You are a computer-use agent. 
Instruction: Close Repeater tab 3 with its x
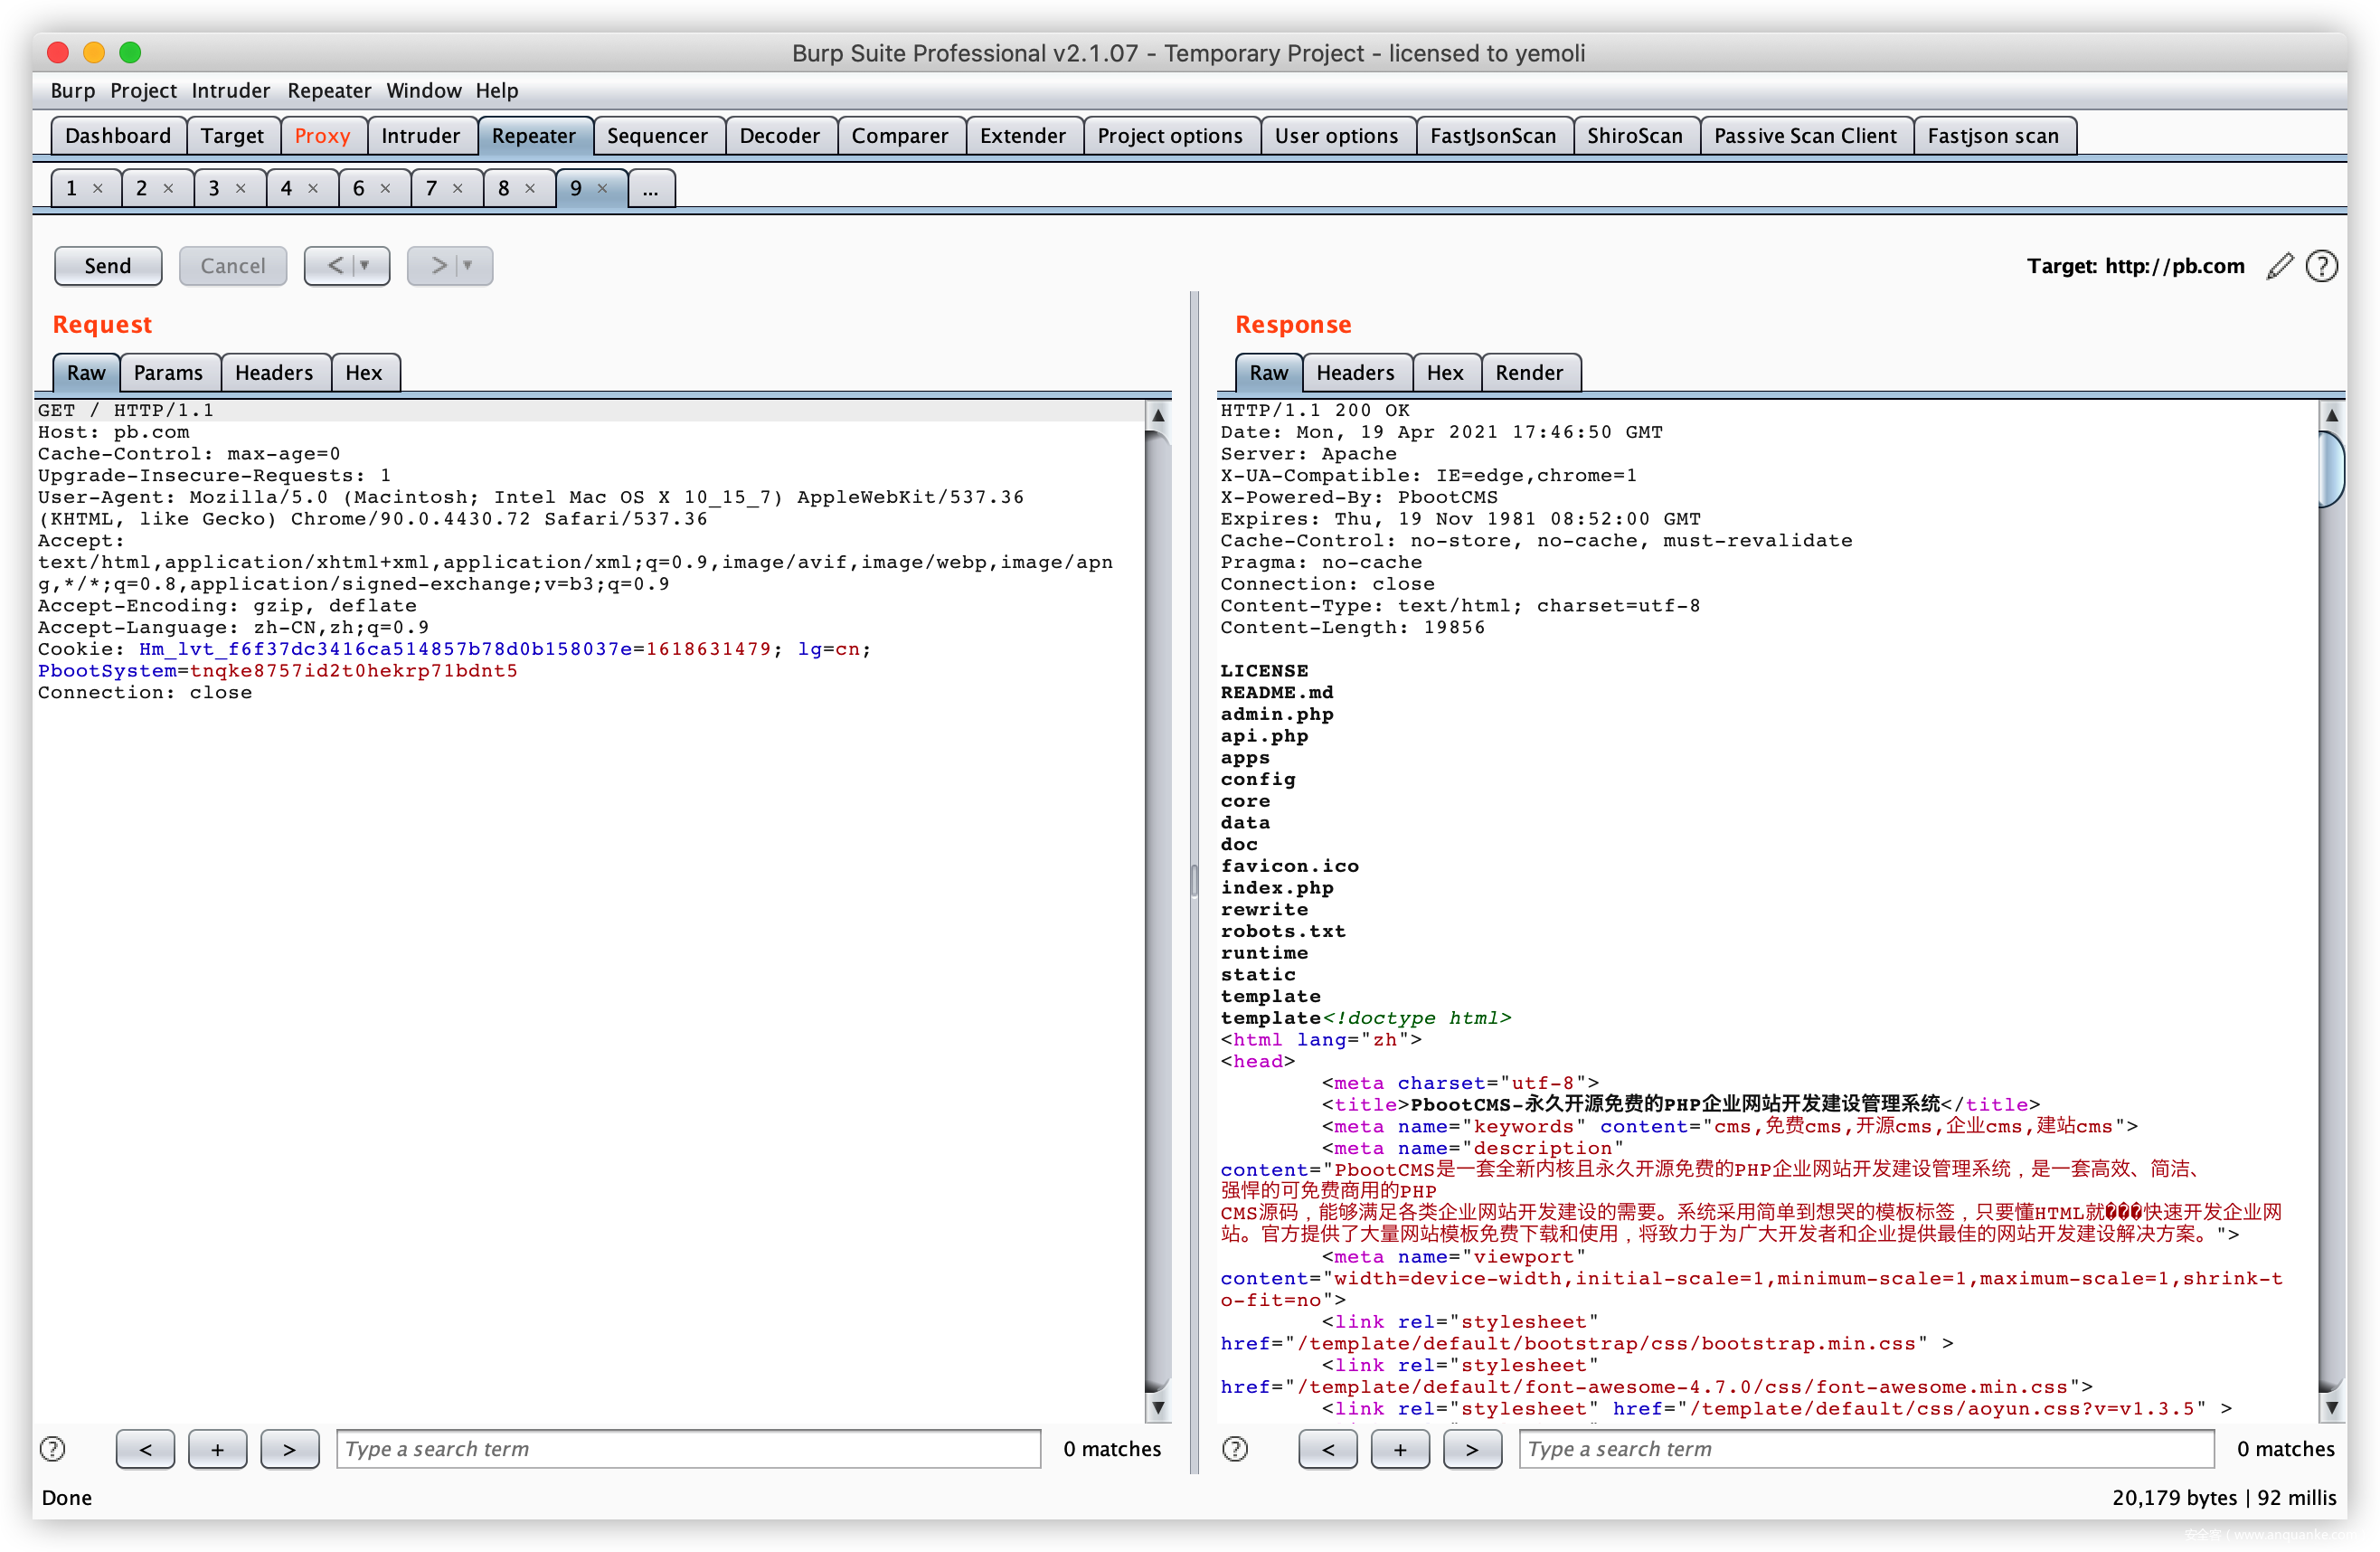[x=241, y=188]
